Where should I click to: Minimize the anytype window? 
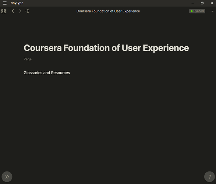point(192,3)
